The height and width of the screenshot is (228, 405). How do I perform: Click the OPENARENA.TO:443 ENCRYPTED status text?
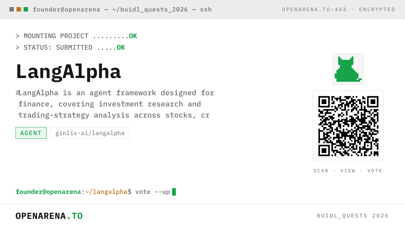click(339, 9)
